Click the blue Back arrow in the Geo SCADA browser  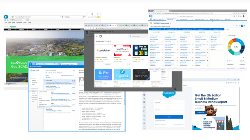tap(6, 17)
